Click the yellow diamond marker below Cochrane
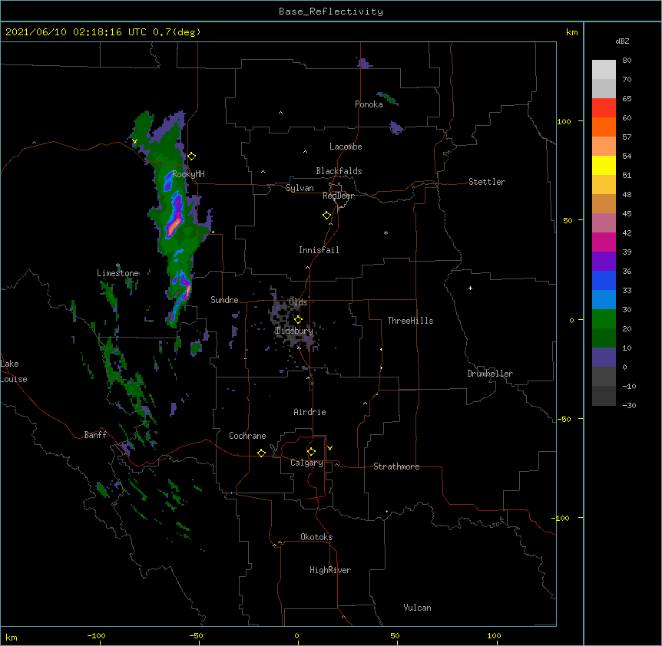 [x=261, y=453]
